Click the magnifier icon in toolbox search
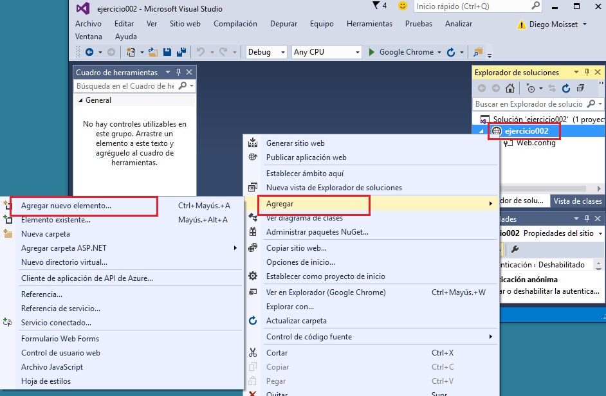The image size is (606, 396). [183, 85]
